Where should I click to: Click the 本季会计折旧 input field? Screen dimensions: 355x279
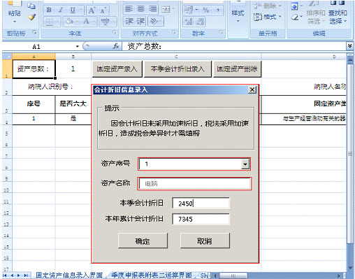pos(201,203)
